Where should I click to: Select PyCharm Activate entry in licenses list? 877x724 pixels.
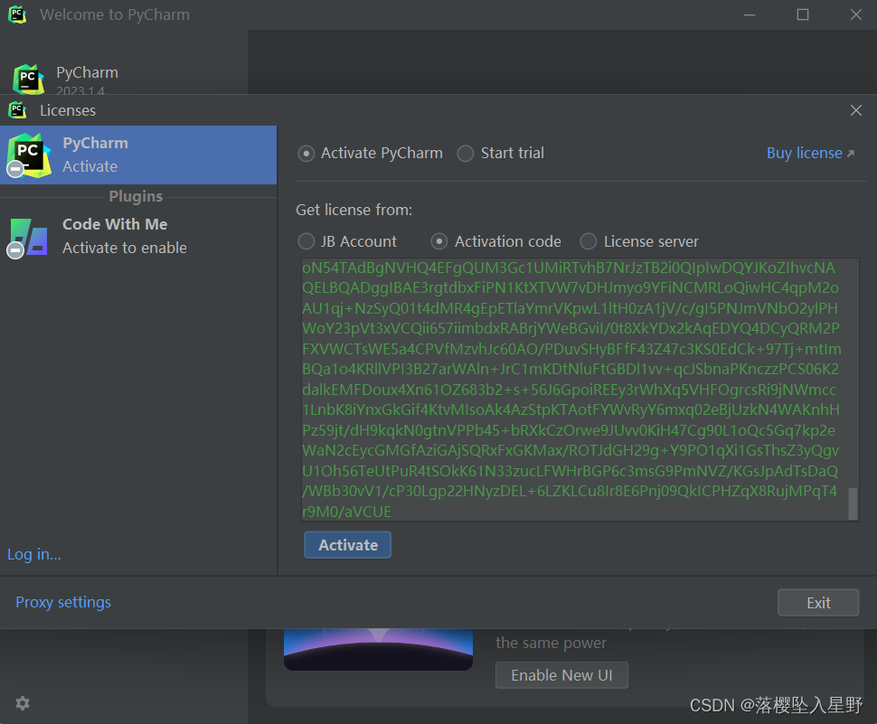(138, 155)
